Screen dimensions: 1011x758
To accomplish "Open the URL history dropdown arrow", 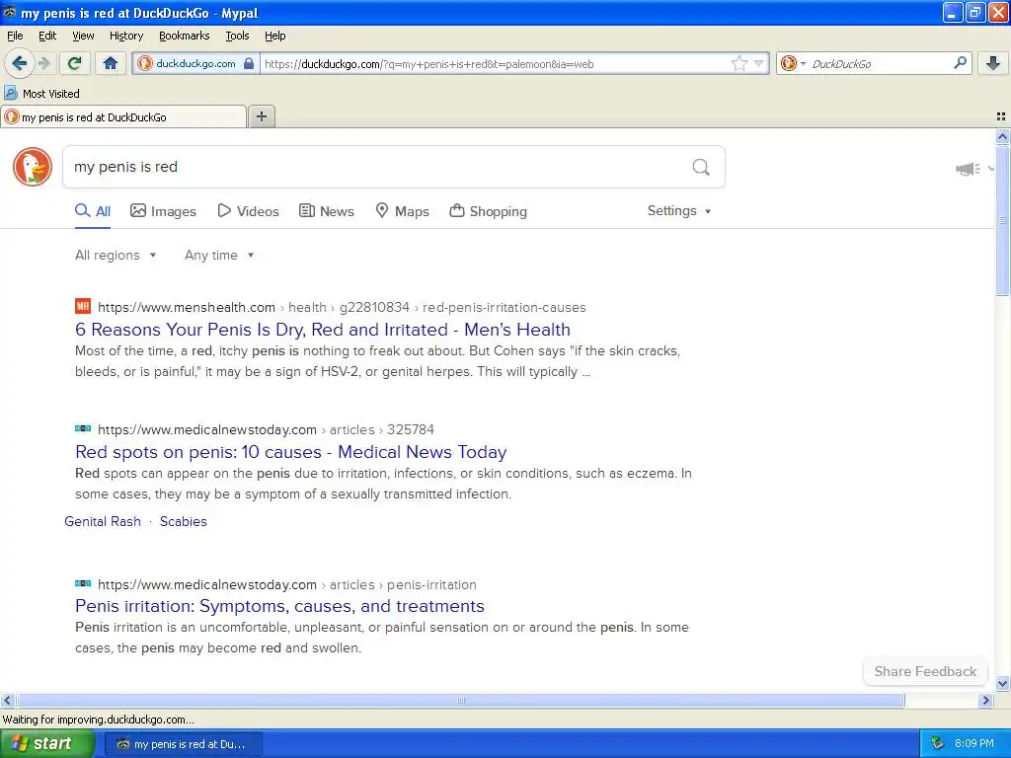I will [x=758, y=63].
